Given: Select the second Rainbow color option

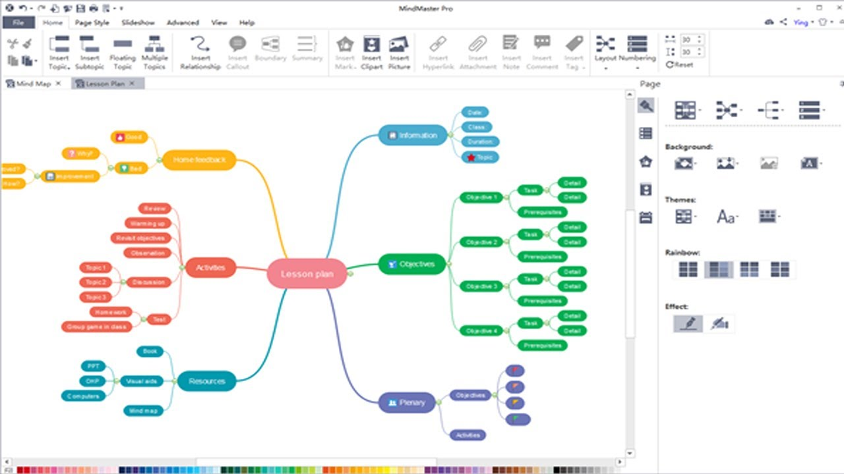Looking at the screenshot, I should click(718, 269).
